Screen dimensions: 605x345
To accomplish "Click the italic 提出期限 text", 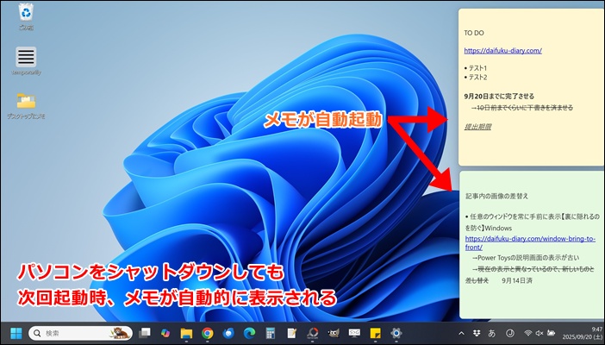I will point(477,127).
